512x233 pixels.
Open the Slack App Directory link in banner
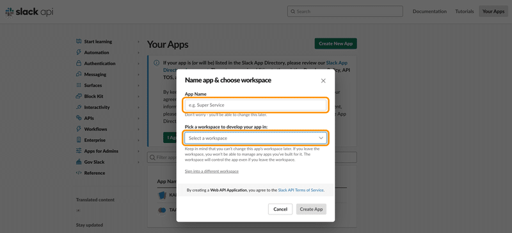click(x=337, y=63)
